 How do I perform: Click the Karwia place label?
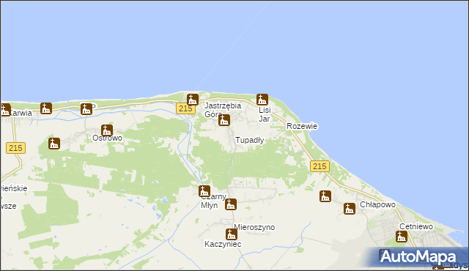click(x=21, y=114)
